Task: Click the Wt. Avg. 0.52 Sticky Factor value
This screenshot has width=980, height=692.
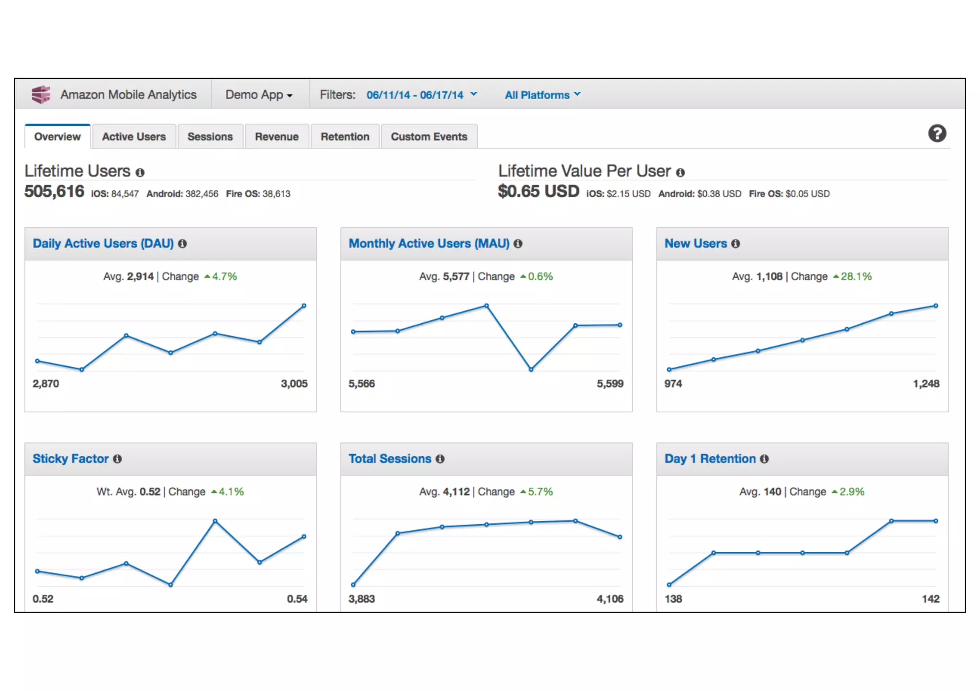Action: pos(128,492)
